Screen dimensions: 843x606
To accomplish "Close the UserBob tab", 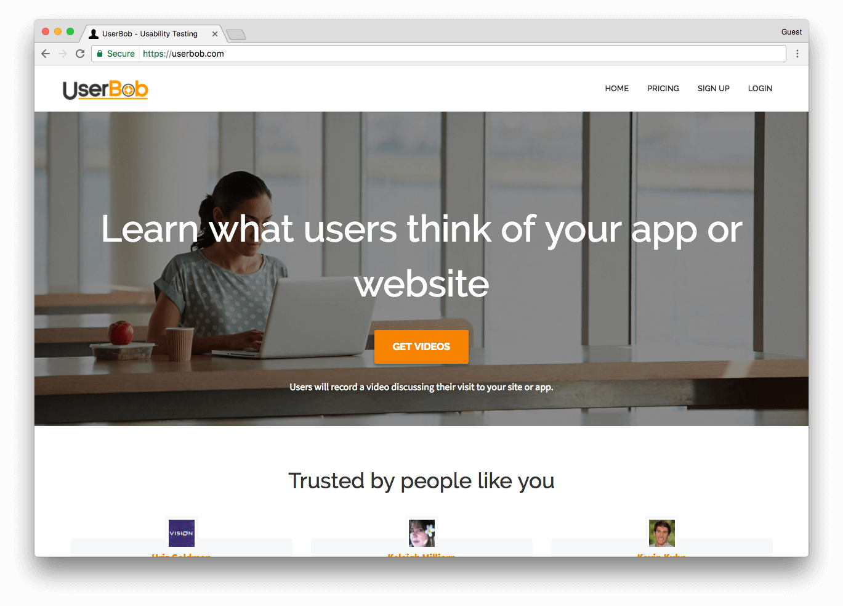I will (x=215, y=34).
